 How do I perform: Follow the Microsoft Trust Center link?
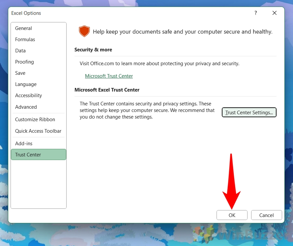(x=109, y=76)
